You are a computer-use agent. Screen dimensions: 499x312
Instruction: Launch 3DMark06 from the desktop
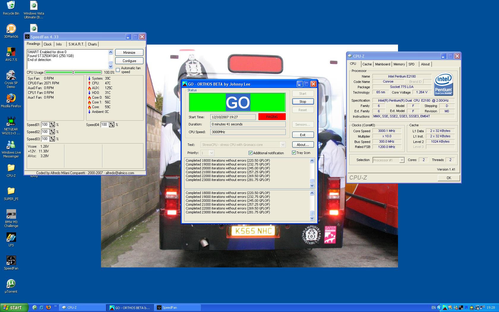pyautogui.click(x=11, y=31)
